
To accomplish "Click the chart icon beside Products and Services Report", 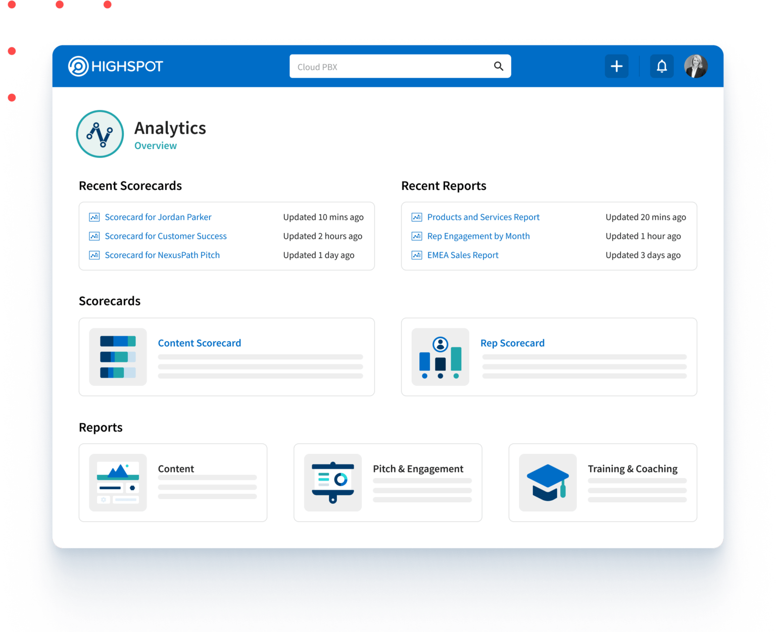I will pyautogui.click(x=416, y=217).
